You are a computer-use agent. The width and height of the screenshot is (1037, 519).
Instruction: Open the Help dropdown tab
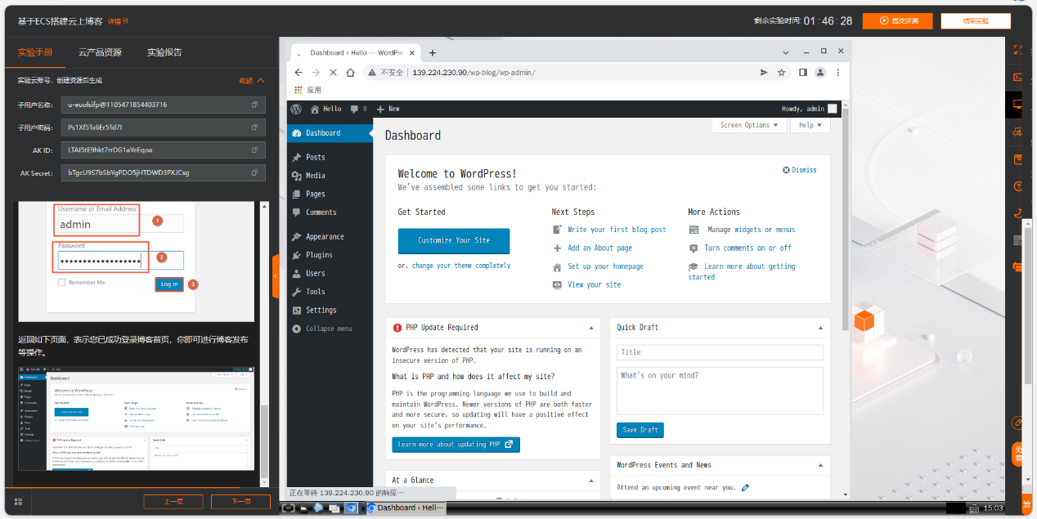pos(811,125)
